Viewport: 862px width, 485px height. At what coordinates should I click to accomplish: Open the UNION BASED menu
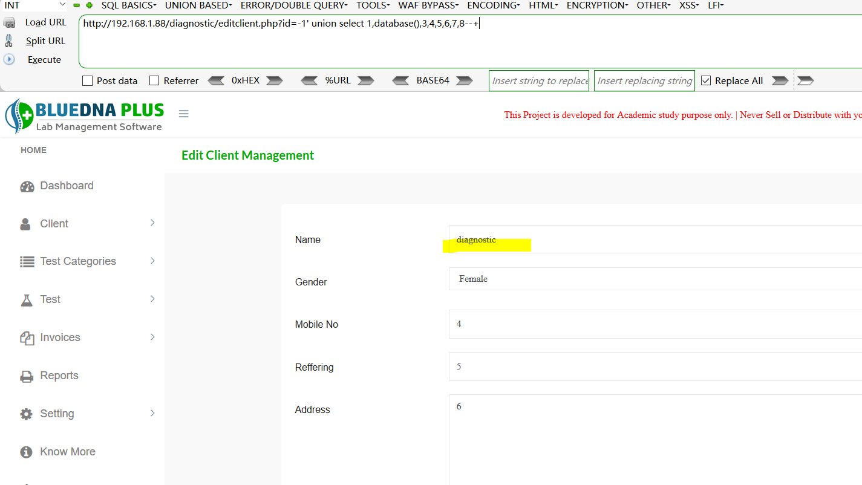[198, 5]
